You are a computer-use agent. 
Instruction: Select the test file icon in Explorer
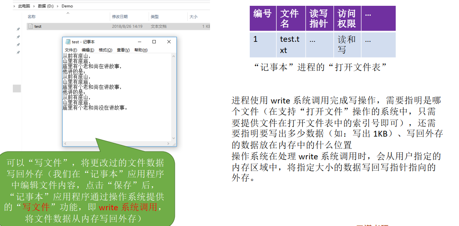click(30, 26)
